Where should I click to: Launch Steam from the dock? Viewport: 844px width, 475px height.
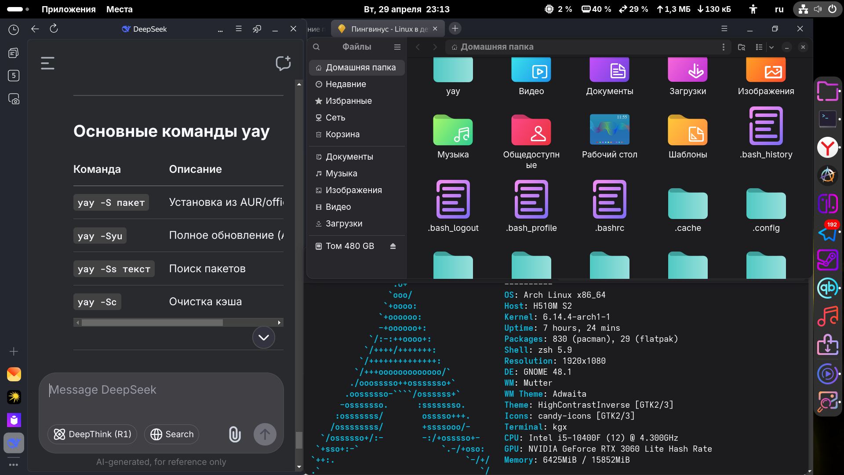coord(828,260)
